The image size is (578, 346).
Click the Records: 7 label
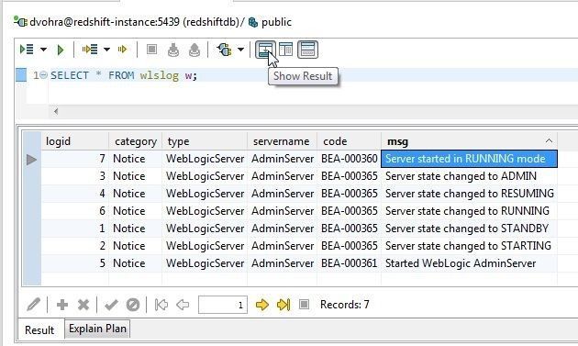click(x=344, y=305)
